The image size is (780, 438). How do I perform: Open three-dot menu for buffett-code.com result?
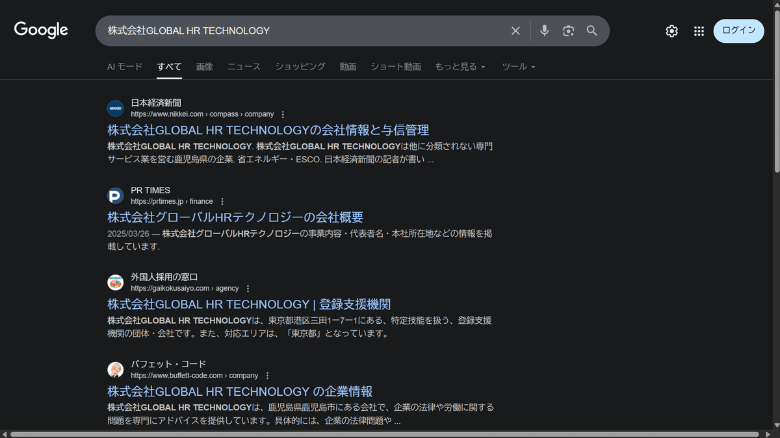coord(267,375)
